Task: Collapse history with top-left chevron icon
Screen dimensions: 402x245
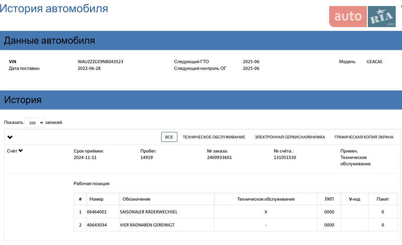Action: (x=10, y=137)
